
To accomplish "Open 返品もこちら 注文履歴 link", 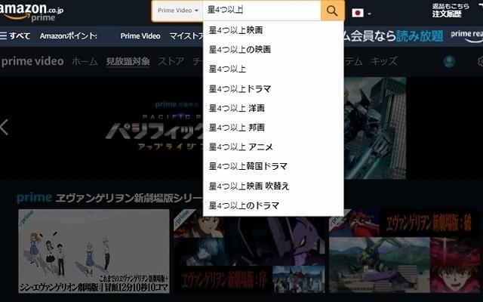I will pos(451,10).
